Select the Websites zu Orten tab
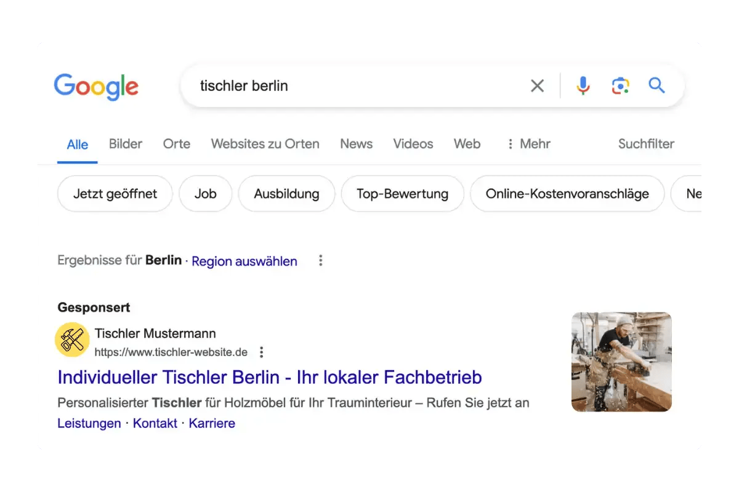Image resolution: width=739 pixels, height=492 pixels. click(265, 144)
